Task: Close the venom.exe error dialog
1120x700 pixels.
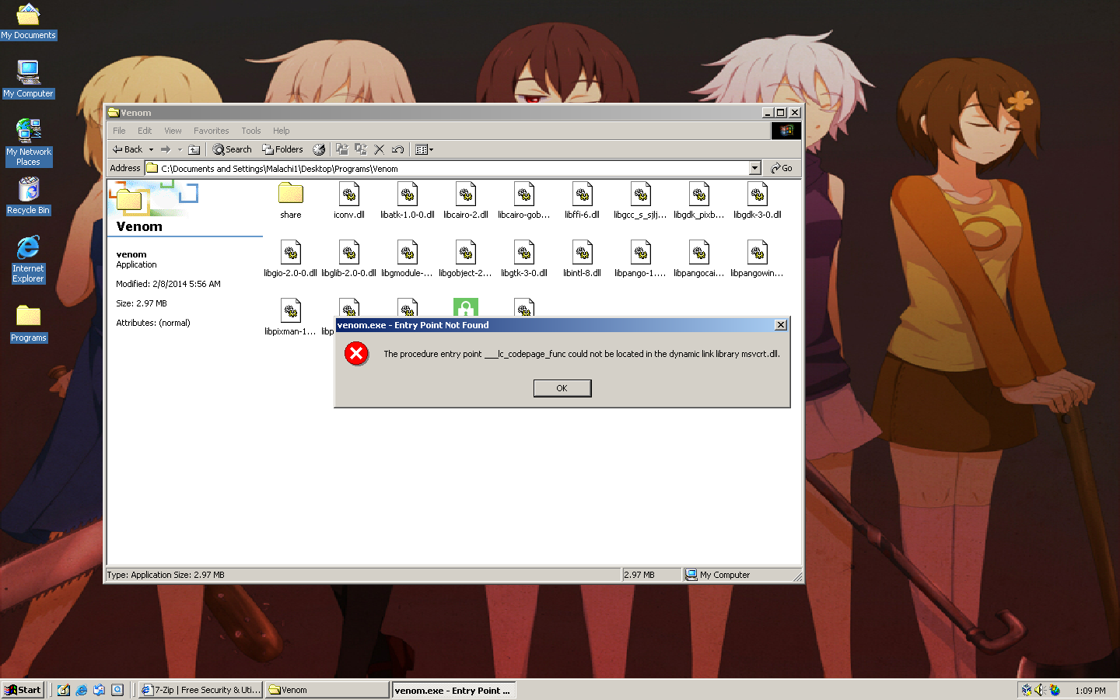Action: click(x=780, y=325)
